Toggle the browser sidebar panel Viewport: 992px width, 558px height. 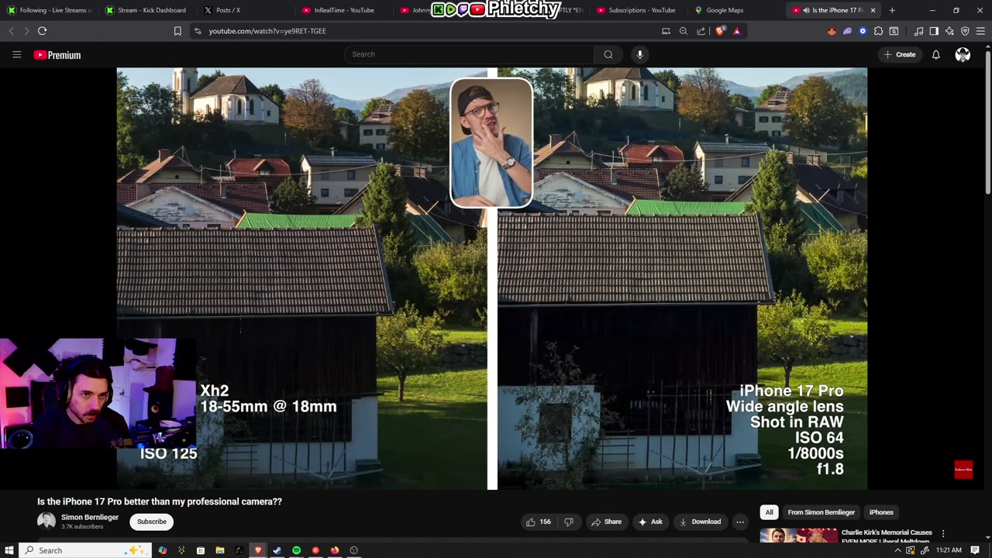(x=934, y=31)
